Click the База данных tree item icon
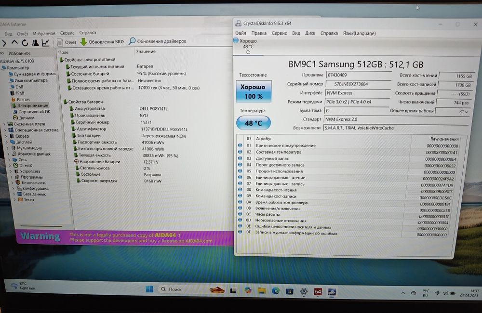The width and height of the screenshot is (482, 313). [20, 194]
